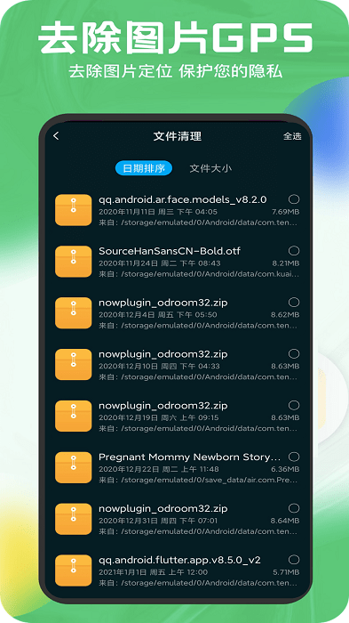Tap the back arrow in 文件清理 header
Image resolution: width=349 pixels, height=623 pixels.
pyautogui.click(x=56, y=136)
